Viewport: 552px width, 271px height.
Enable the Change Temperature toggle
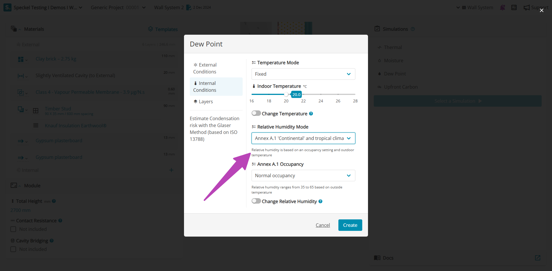point(256,113)
